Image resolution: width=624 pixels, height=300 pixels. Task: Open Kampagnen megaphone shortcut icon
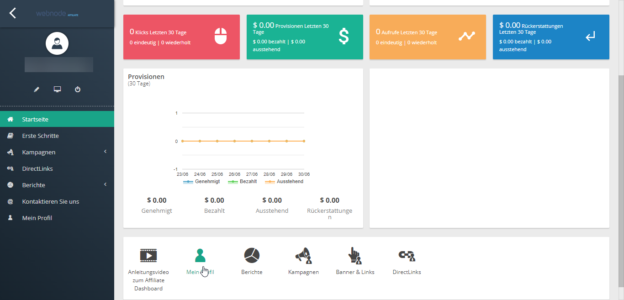point(303,255)
